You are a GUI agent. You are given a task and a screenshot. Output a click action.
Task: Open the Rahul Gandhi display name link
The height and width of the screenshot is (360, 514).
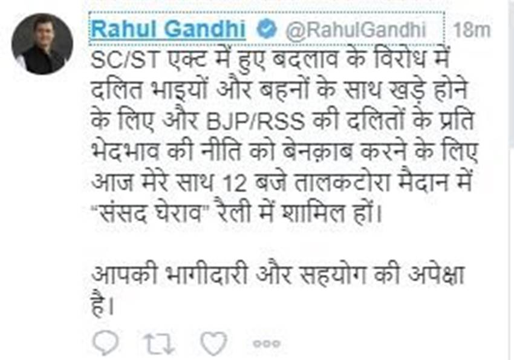[x=169, y=29]
